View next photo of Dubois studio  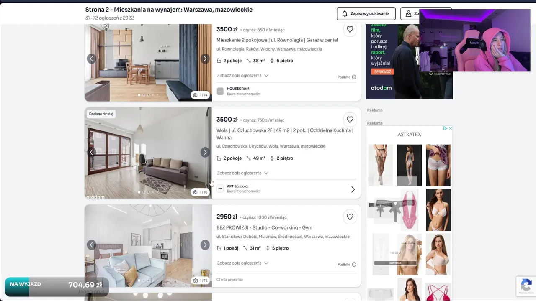(205, 245)
